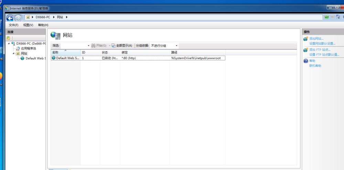Go to the Home page icon
This screenshot has width=344, height=170.
[338, 17]
